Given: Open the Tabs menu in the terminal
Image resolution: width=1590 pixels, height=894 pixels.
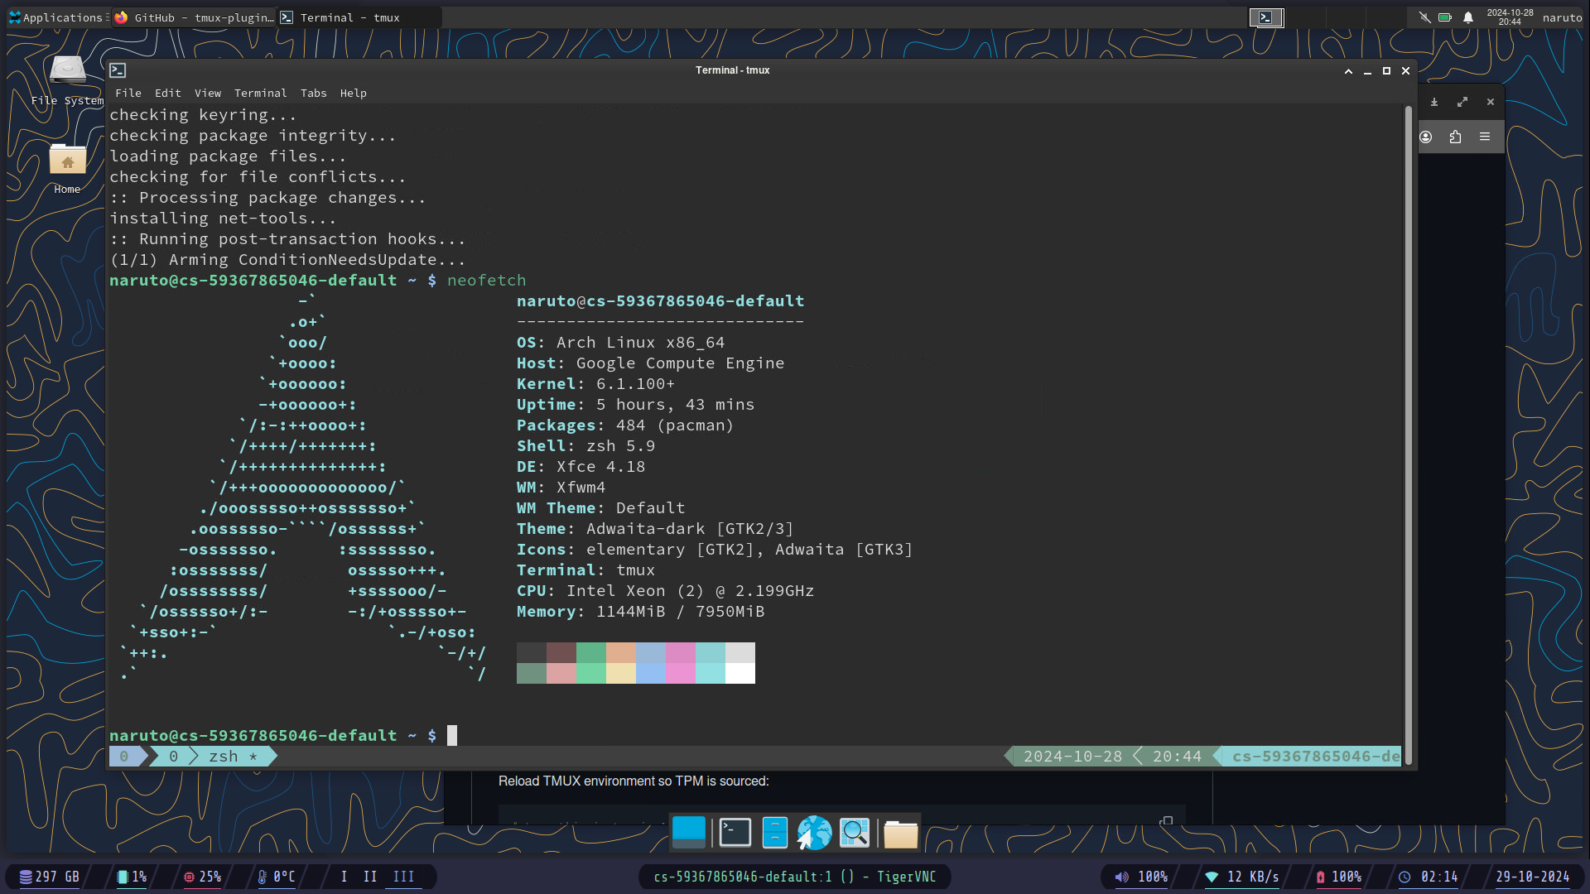Looking at the screenshot, I should [x=313, y=94].
